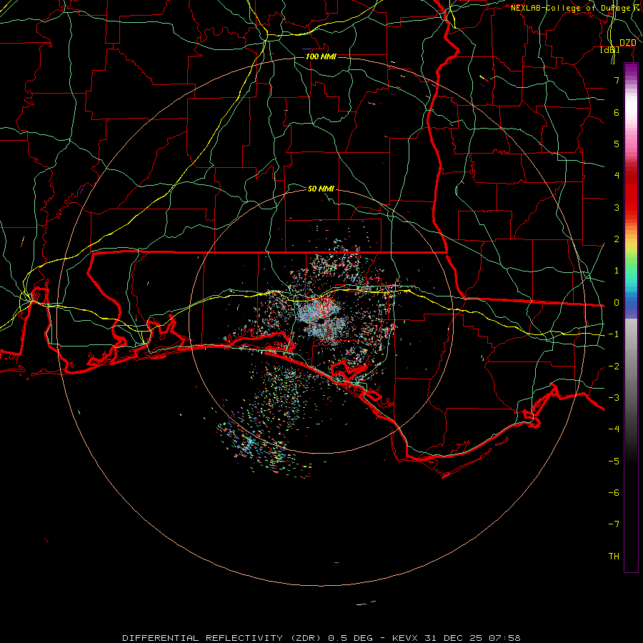This screenshot has height=643, width=643.
Task: Click the positive 1 value on the scale
Action: pyautogui.click(x=617, y=271)
